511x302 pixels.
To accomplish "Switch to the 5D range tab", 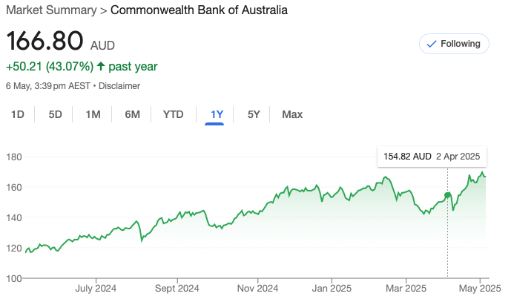I will pyautogui.click(x=56, y=114).
